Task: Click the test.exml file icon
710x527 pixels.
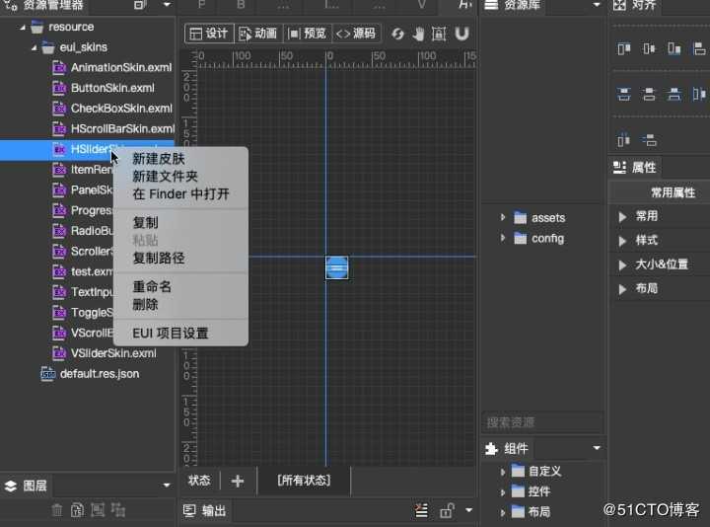Action: pyautogui.click(x=59, y=271)
